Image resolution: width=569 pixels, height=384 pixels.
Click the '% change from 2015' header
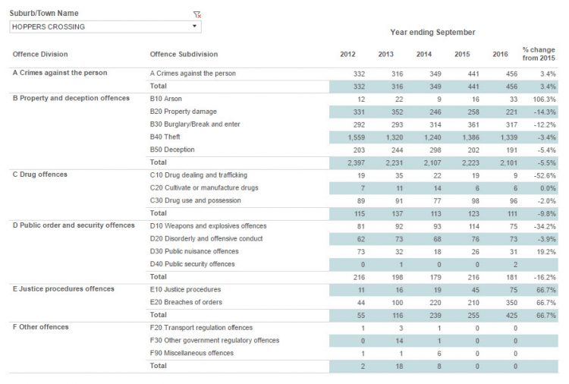click(x=539, y=54)
